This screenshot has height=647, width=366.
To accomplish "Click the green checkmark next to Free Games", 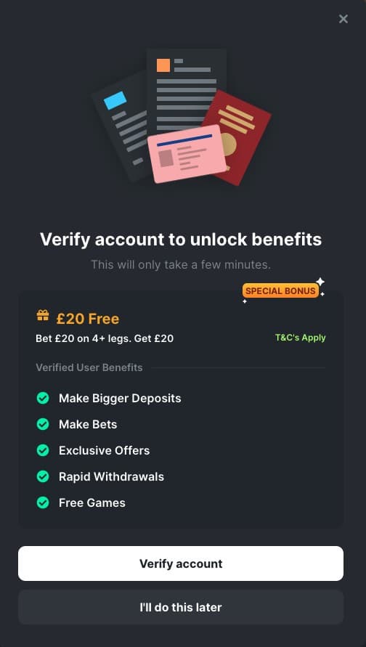I will (x=43, y=502).
